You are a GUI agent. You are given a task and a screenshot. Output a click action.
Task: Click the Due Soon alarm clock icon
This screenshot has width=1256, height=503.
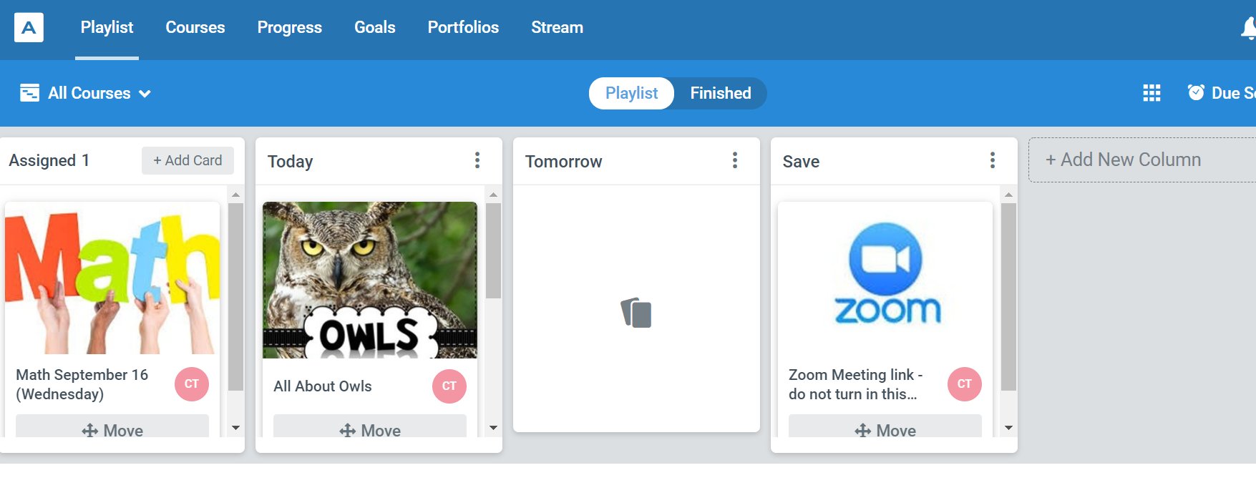1196,92
